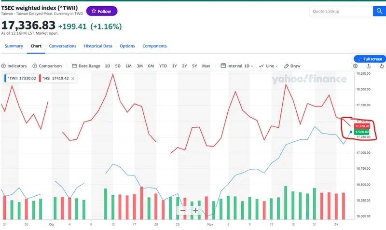The width and height of the screenshot is (386, 230).
Task: Set chart range to 3M
Action: click(139, 66)
